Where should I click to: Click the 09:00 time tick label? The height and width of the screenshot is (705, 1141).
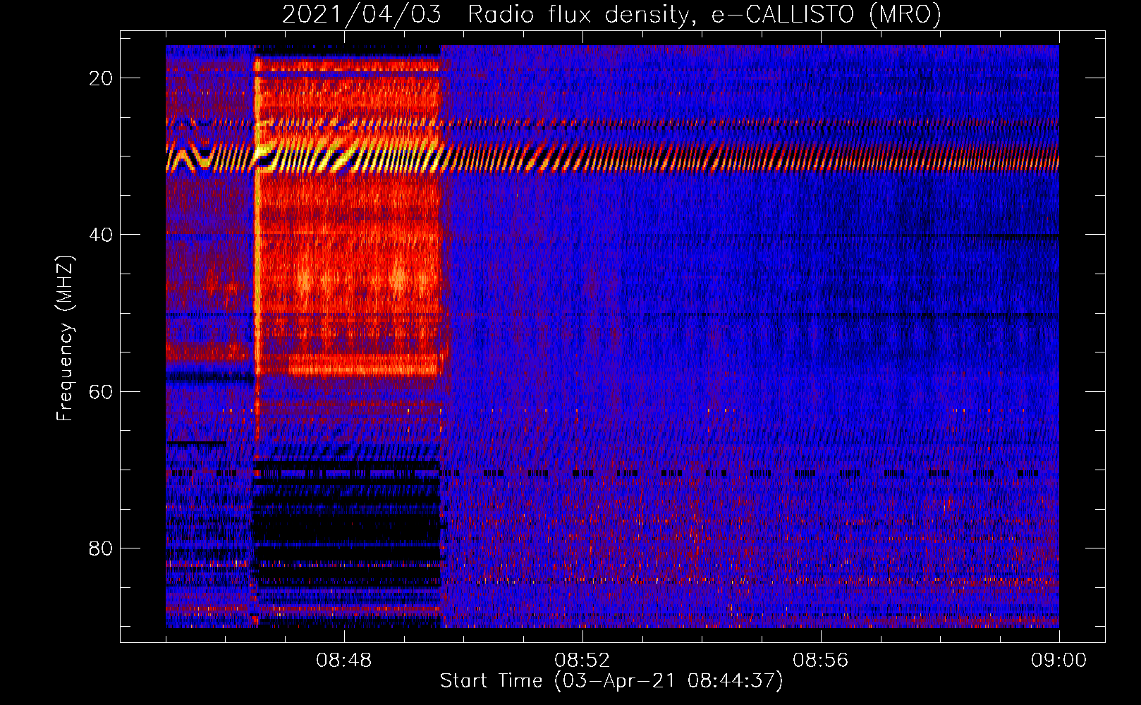(x=1058, y=661)
